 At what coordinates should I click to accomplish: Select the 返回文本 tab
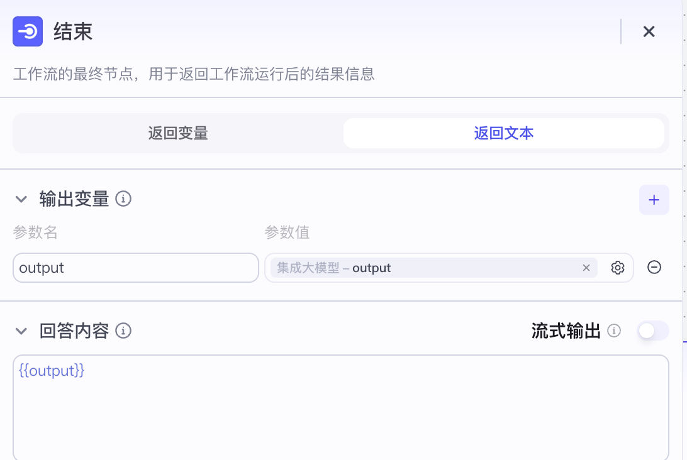(503, 133)
